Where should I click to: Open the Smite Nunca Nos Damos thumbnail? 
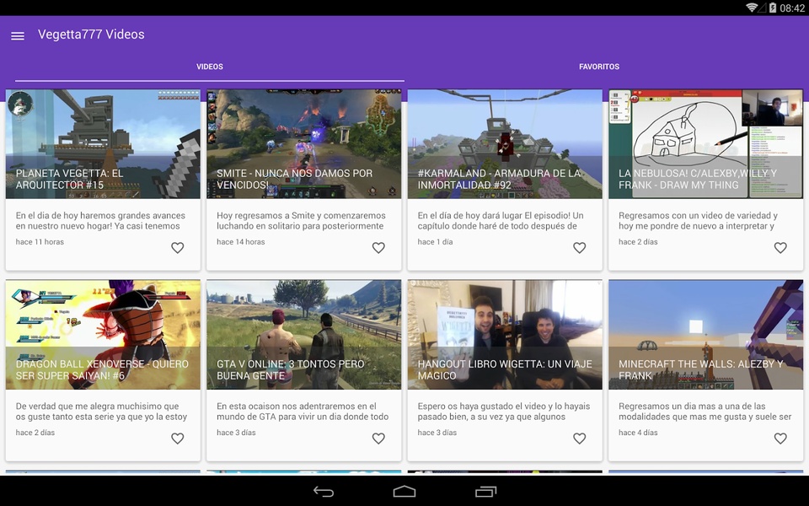point(304,144)
